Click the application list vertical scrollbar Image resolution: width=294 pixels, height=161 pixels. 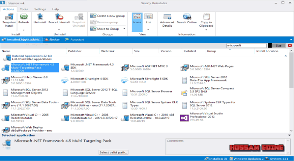tap(291, 91)
